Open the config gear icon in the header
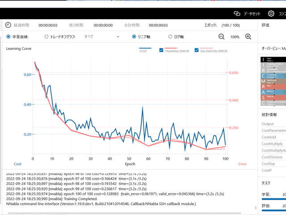This screenshot has height=215, width=286. [x=271, y=13]
